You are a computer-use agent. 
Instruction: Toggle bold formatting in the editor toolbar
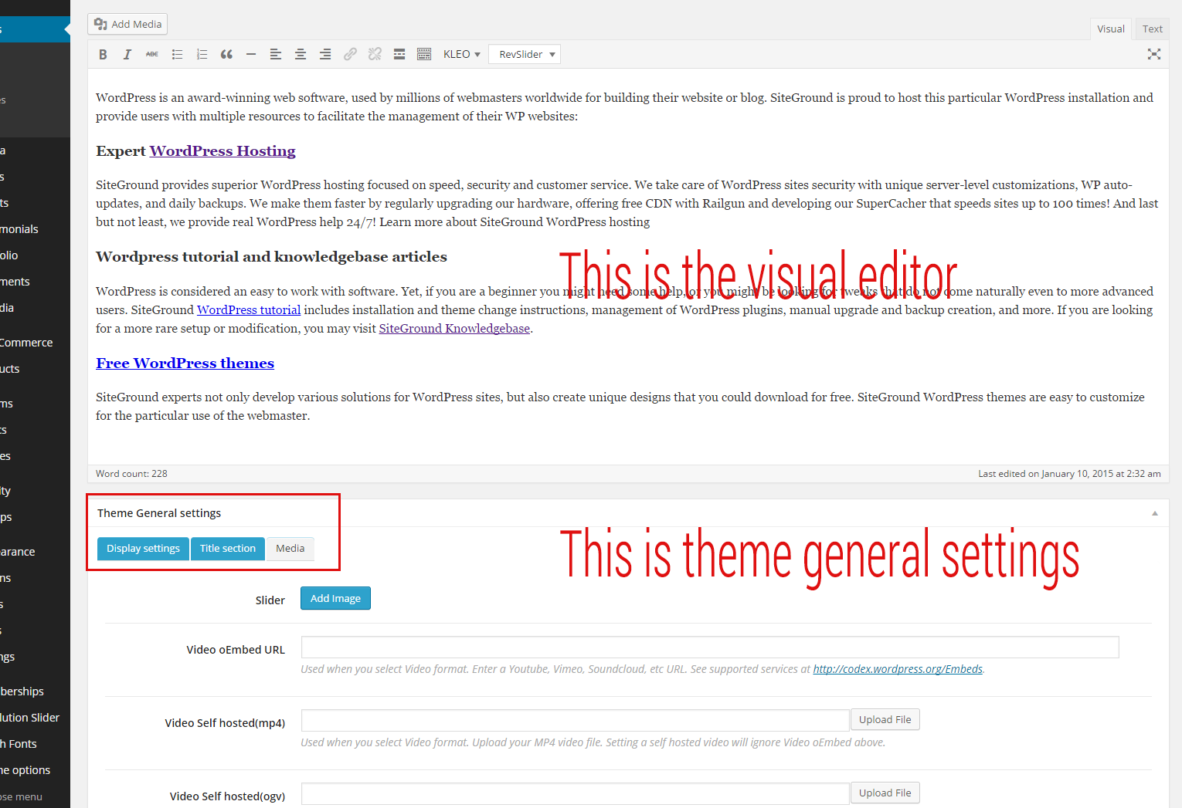pos(103,54)
